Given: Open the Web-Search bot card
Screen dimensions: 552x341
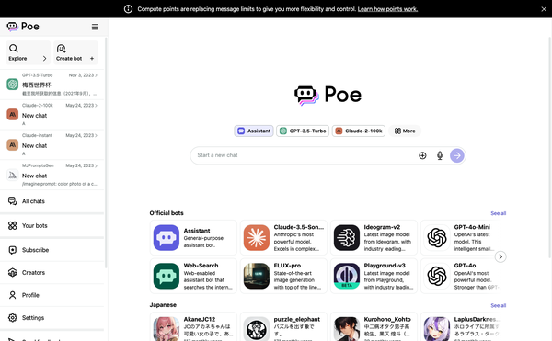Looking at the screenshot, I should coord(193,276).
